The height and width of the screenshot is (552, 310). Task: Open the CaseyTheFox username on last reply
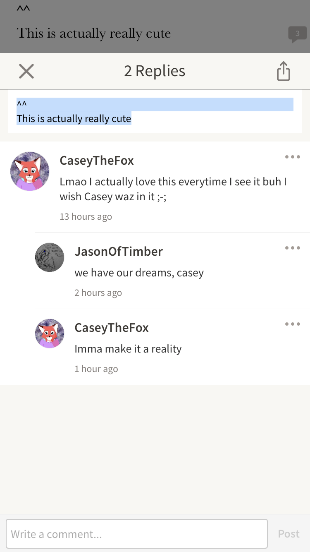112,327
